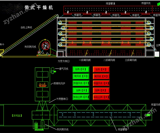Select the third-stage damper above 三级调风阀
Viewport: 160px width, 133px height.
[x=133, y=53]
